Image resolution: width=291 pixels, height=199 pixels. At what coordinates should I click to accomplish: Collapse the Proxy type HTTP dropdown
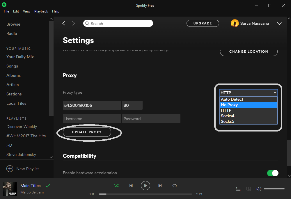click(248, 93)
